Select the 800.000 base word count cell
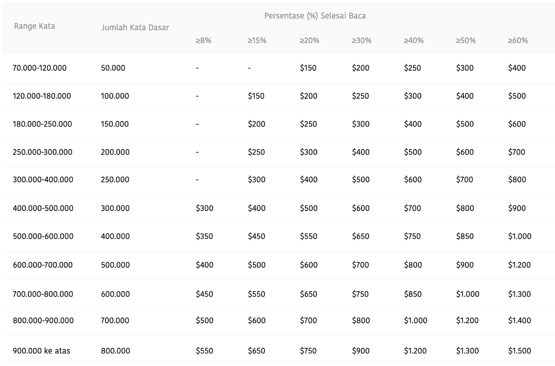The image size is (555, 366). (115, 351)
